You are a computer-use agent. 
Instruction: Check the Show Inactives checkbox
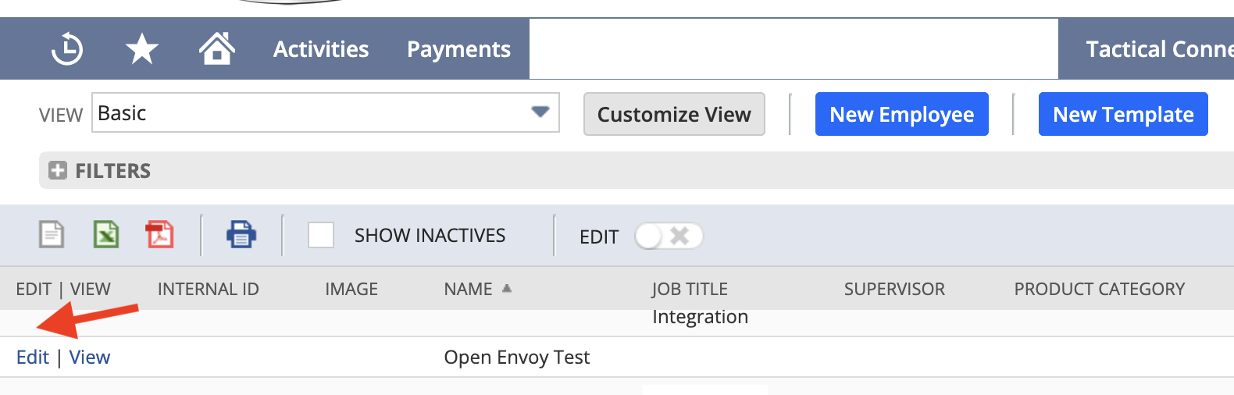click(x=321, y=235)
